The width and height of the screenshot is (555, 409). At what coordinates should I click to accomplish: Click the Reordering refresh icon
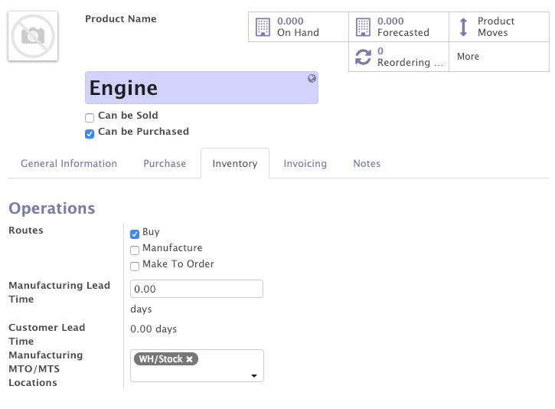coord(363,57)
